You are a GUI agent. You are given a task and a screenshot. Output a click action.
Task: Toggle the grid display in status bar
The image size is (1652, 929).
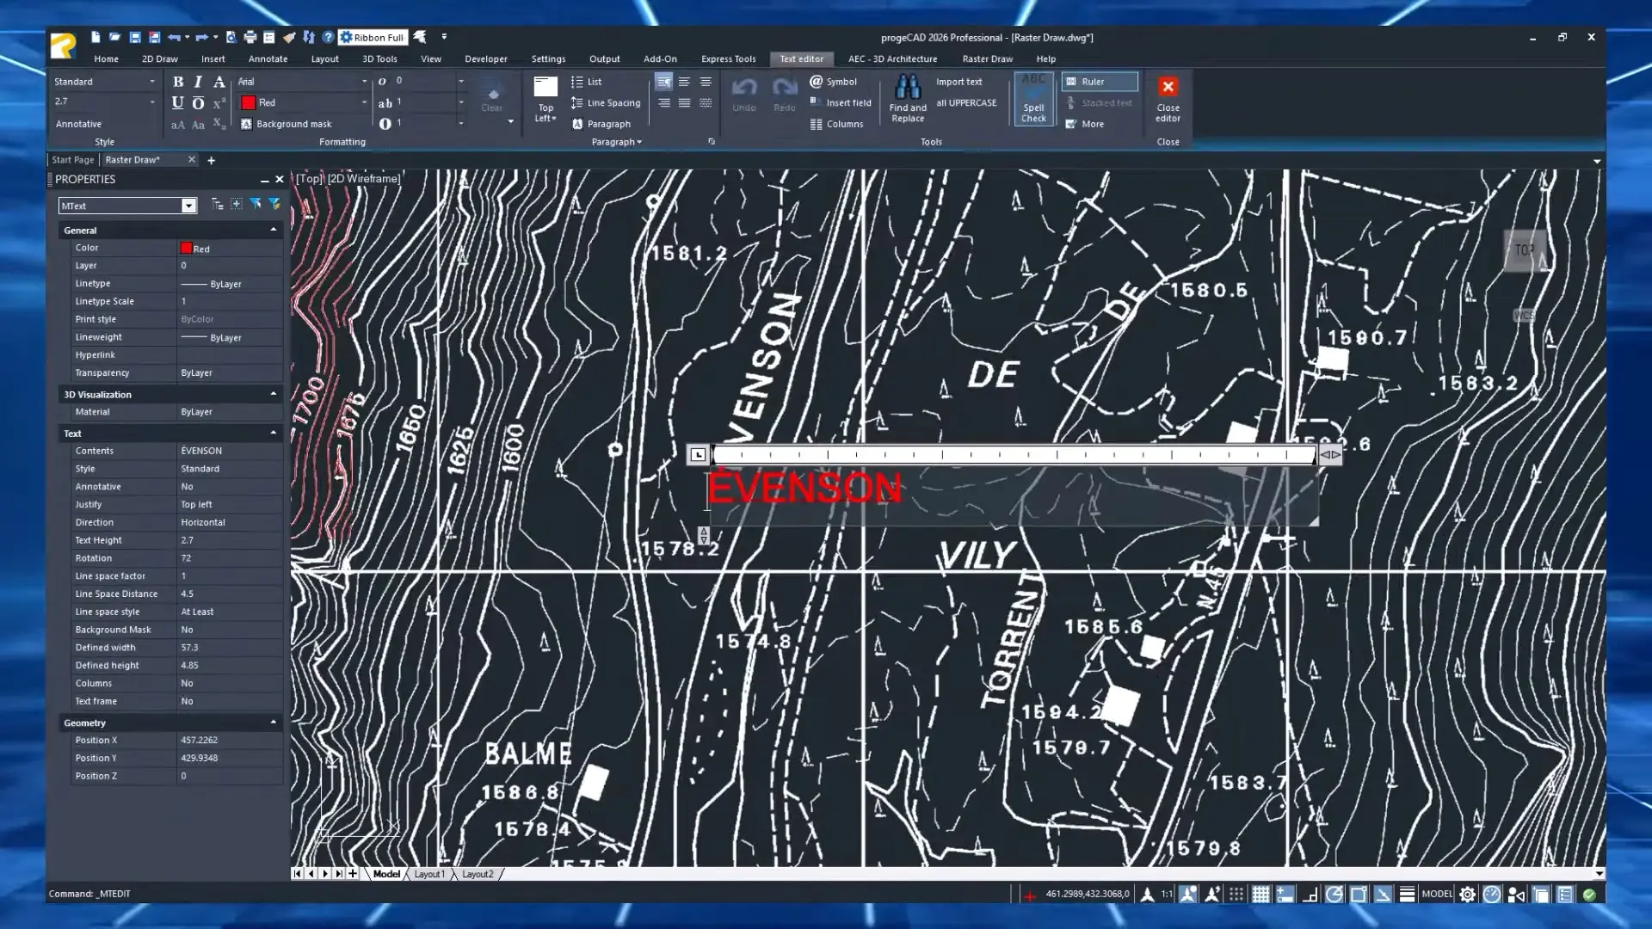coord(1261,895)
